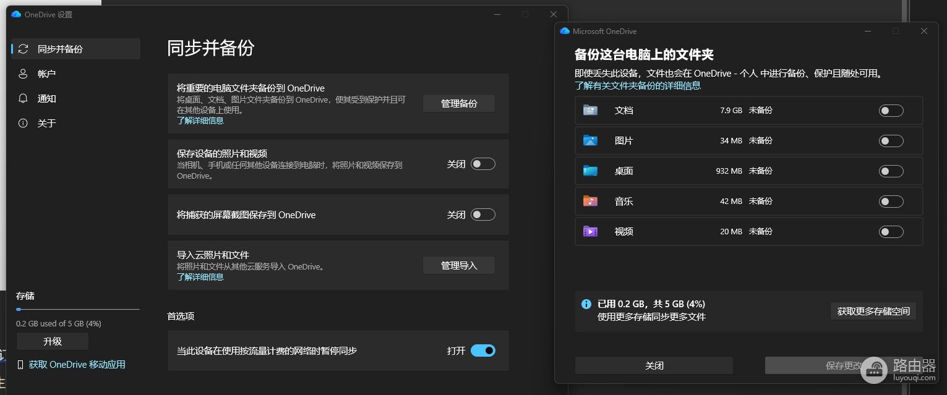Click the cloud icon in Microsoft OneDrive title bar
This screenshot has height=395, width=947.
click(x=564, y=31)
